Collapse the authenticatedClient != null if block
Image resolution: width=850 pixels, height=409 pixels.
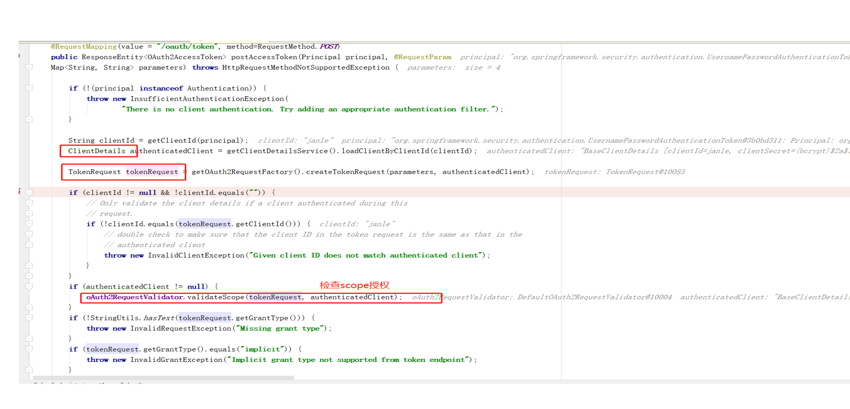(x=29, y=287)
